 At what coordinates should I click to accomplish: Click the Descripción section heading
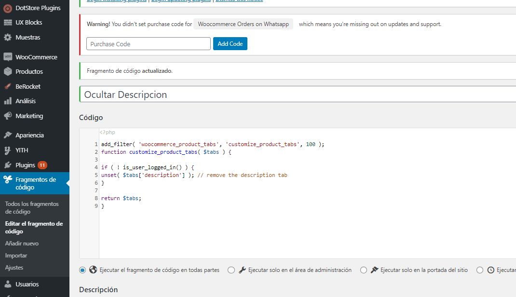click(x=98, y=289)
